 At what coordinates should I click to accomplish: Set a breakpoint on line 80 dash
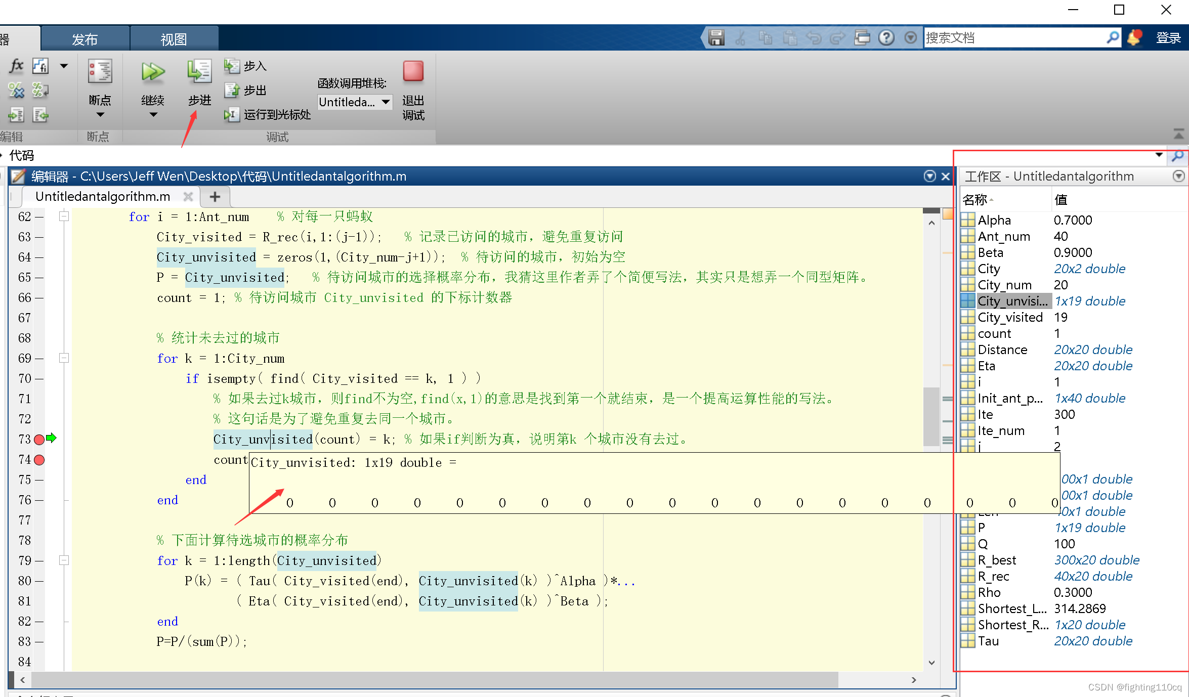click(x=39, y=581)
